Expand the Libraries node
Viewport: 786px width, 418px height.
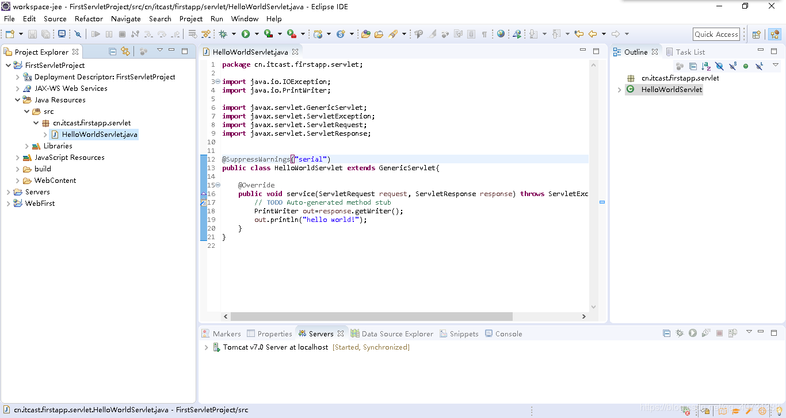[27, 145]
